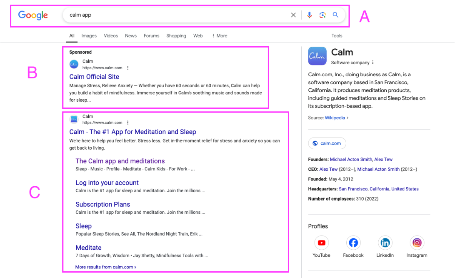Expand the More search filters menu

[x=220, y=36]
